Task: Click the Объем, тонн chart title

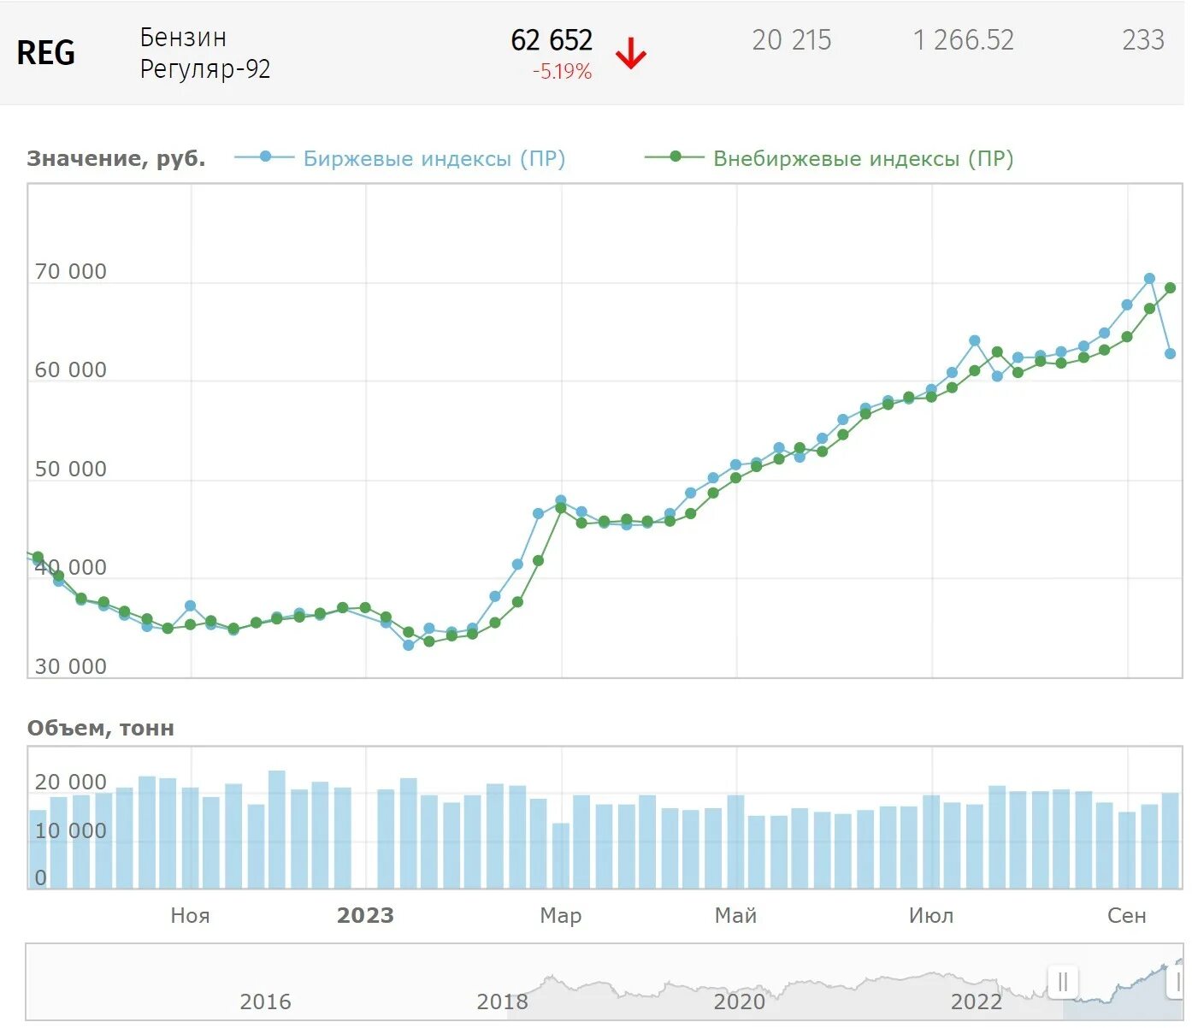Action: (101, 729)
